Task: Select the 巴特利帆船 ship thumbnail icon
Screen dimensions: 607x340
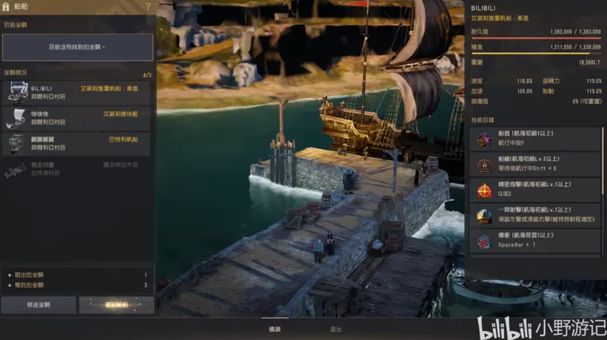Action: pos(16,143)
